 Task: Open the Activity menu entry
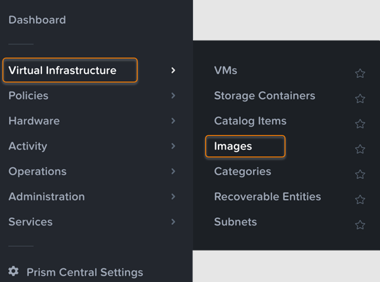(28, 146)
